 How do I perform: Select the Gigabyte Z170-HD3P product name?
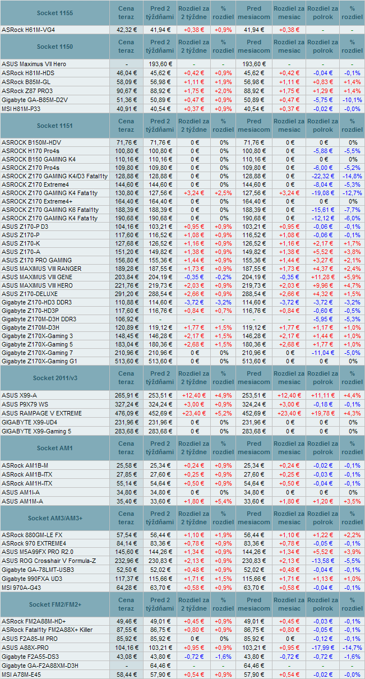coord(30,311)
